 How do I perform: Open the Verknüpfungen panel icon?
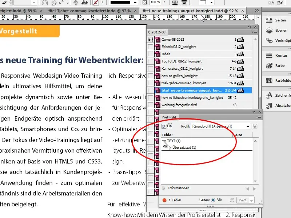coord(269,40)
